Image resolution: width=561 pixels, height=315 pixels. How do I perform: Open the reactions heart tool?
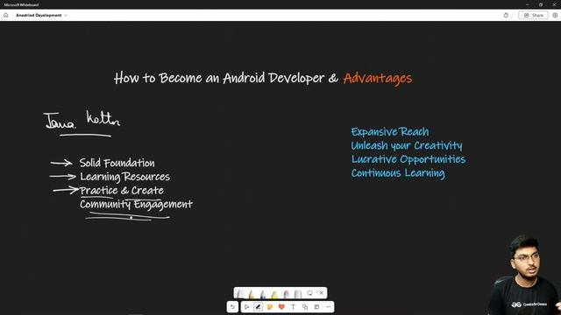[x=281, y=307]
